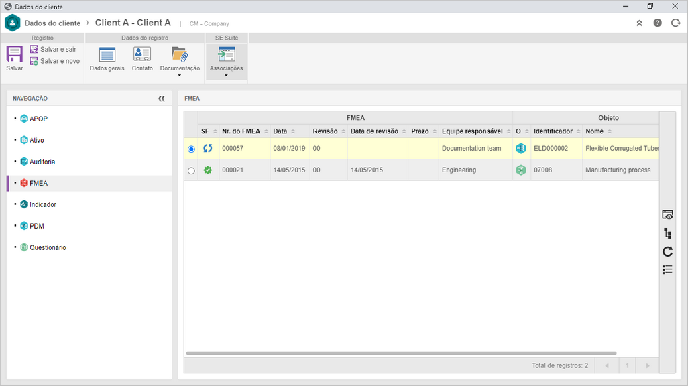This screenshot has height=386, width=688.
Task: Open the Contato section
Action: [x=142, y=59]
